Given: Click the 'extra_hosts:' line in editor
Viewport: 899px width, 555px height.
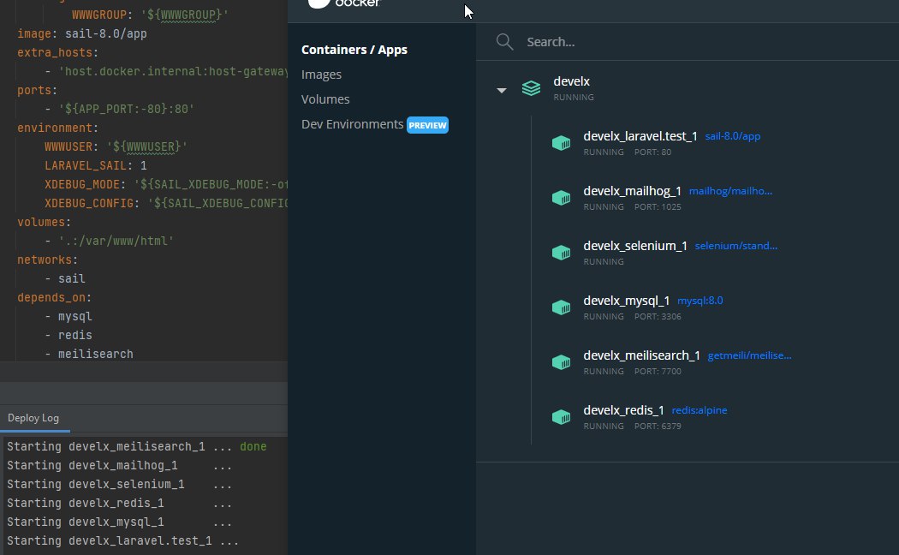Looking at the screenshot, I should pyautogui.click(x=58, y=53).
